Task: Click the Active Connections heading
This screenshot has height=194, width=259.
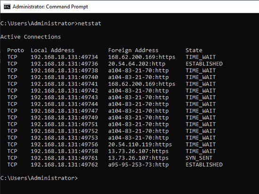Action: 31,37
